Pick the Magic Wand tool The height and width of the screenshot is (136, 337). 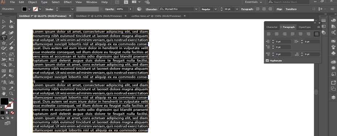pyautogui.click(x=4, y=27)
